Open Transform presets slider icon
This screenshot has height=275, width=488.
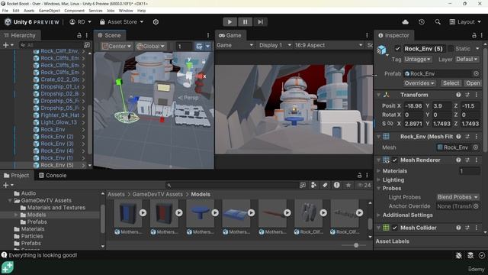[x=467, y=95]
